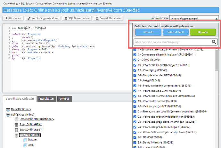Select '24 - Voorbeeld productiebedrijven' label

[x=164, y=127]
